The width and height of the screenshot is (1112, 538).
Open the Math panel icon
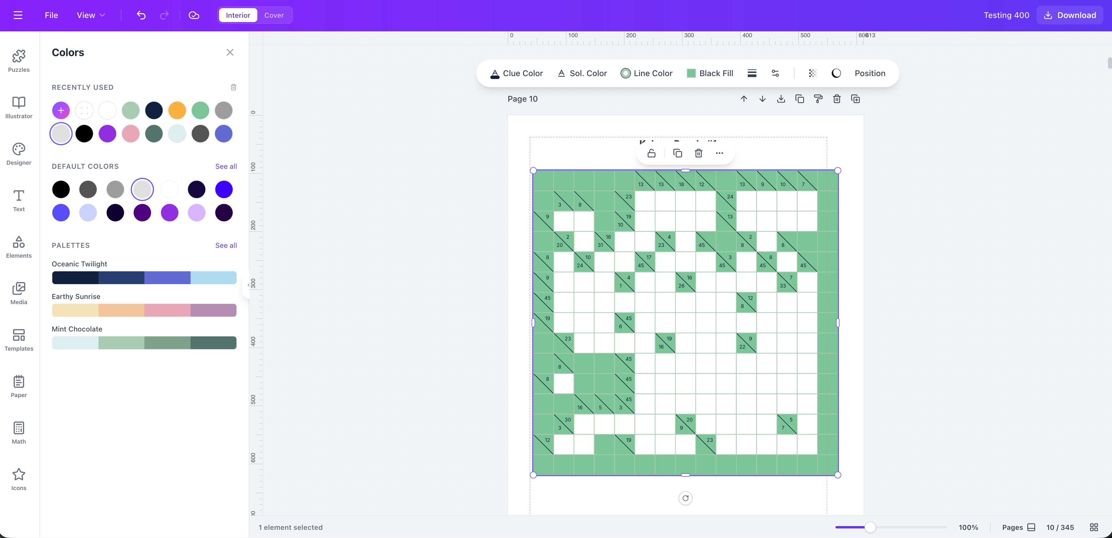tap(19, 432)
